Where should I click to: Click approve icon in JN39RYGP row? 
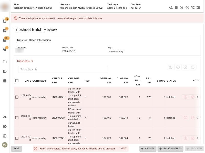193,138
